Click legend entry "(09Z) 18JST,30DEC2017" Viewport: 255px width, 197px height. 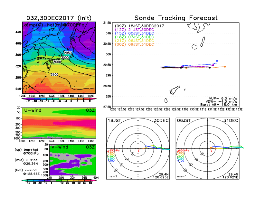(139, 26)
